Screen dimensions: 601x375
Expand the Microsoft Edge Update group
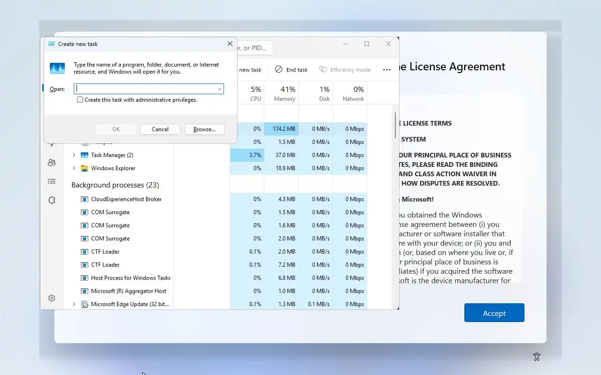point(74,304)
